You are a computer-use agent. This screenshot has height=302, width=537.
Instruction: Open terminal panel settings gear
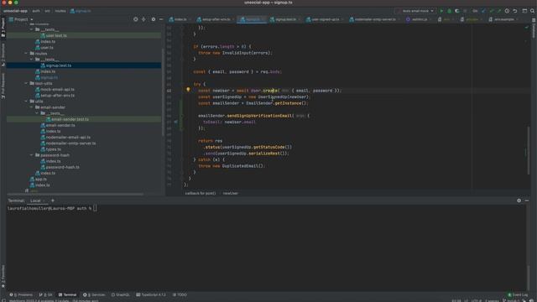tap(519, 200)
